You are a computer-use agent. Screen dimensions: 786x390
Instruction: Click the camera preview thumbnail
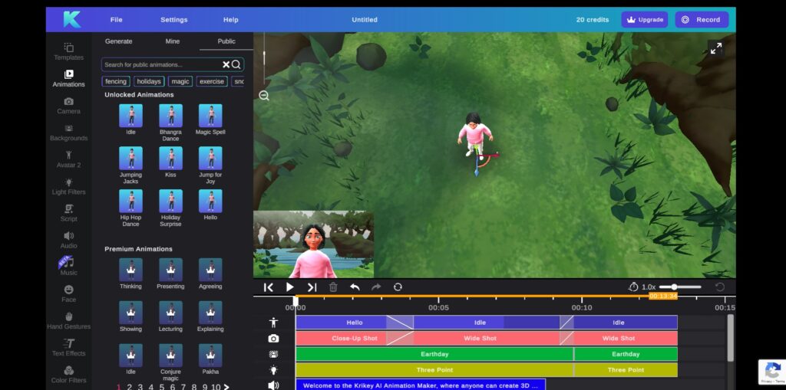point(313,244)
